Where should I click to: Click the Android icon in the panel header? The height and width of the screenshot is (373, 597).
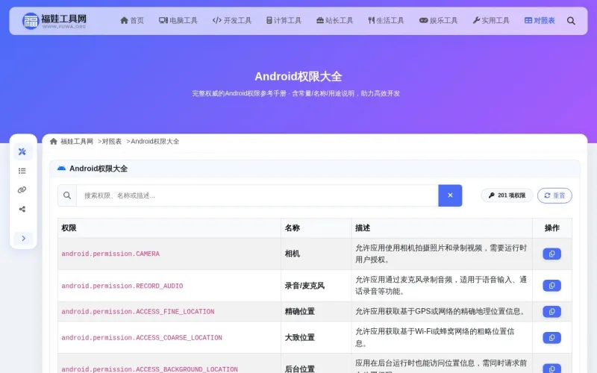coord(61,169)
